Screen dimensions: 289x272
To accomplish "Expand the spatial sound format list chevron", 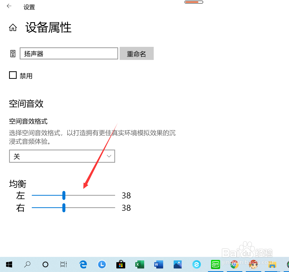I will 109,156.
